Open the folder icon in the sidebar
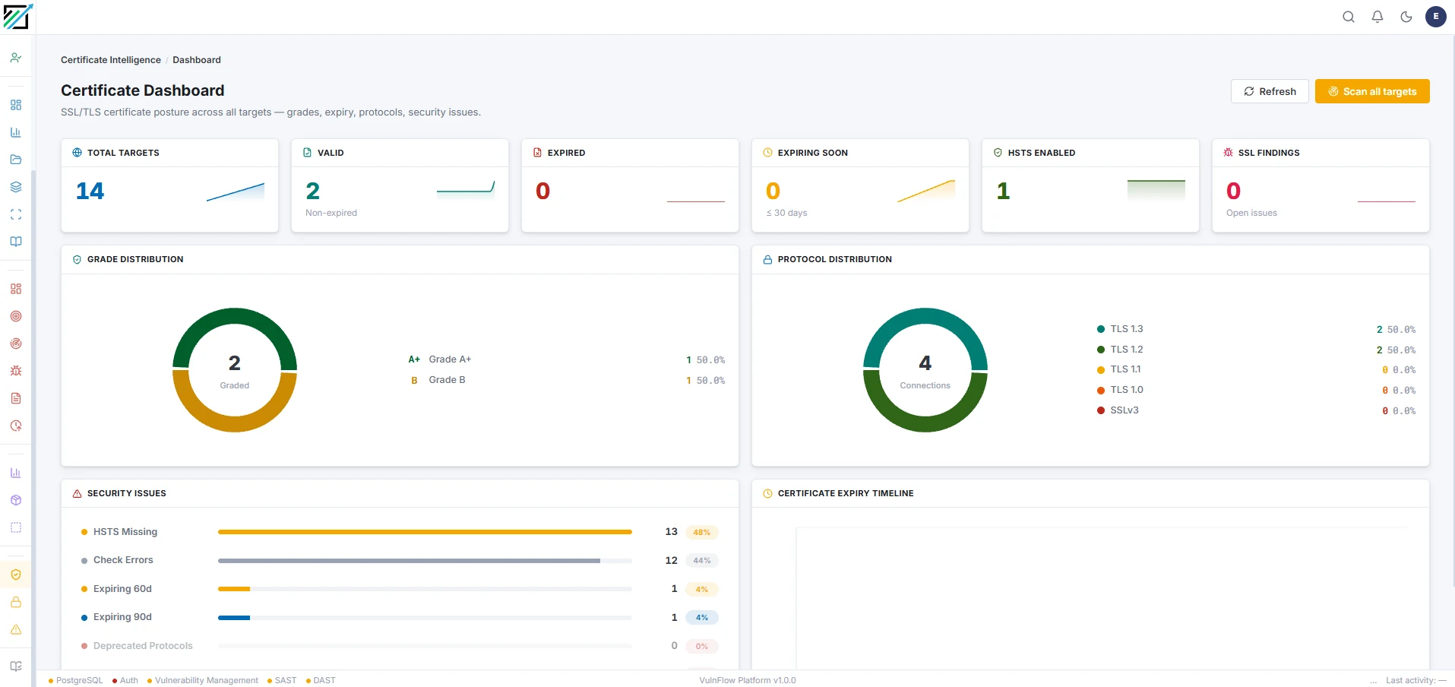Viewport: 1455px width, 687px height. [16, 160]
